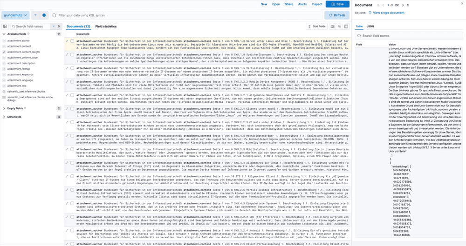This screenshot has height=246, width=466.
Task: Open the display options icon in grid toolbar
Action: 339,27
